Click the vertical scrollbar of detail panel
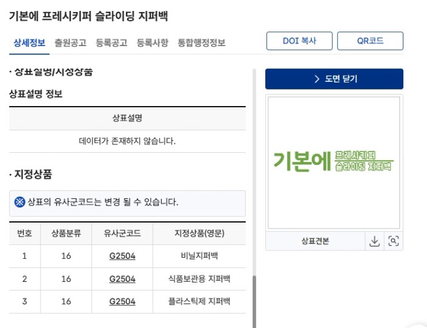Viewport: 427px width, 328px height. [x=254, y=301]
